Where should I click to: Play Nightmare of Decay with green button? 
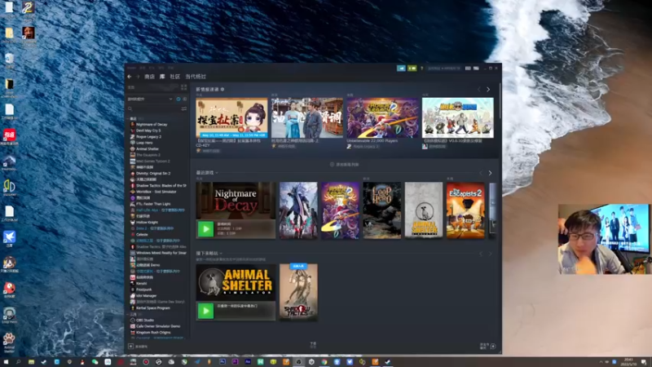205,229
